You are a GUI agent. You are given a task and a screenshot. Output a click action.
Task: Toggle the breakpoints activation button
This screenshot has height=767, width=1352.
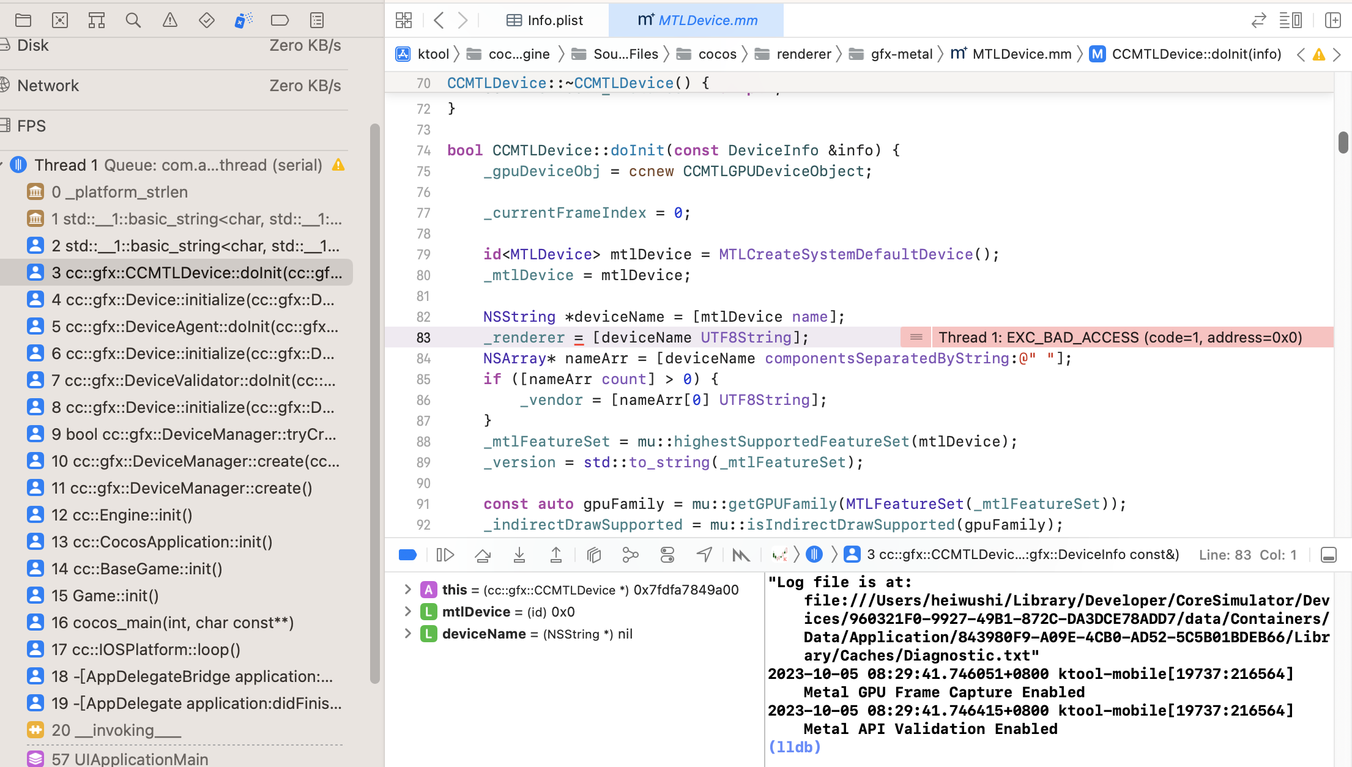(407, 555)
